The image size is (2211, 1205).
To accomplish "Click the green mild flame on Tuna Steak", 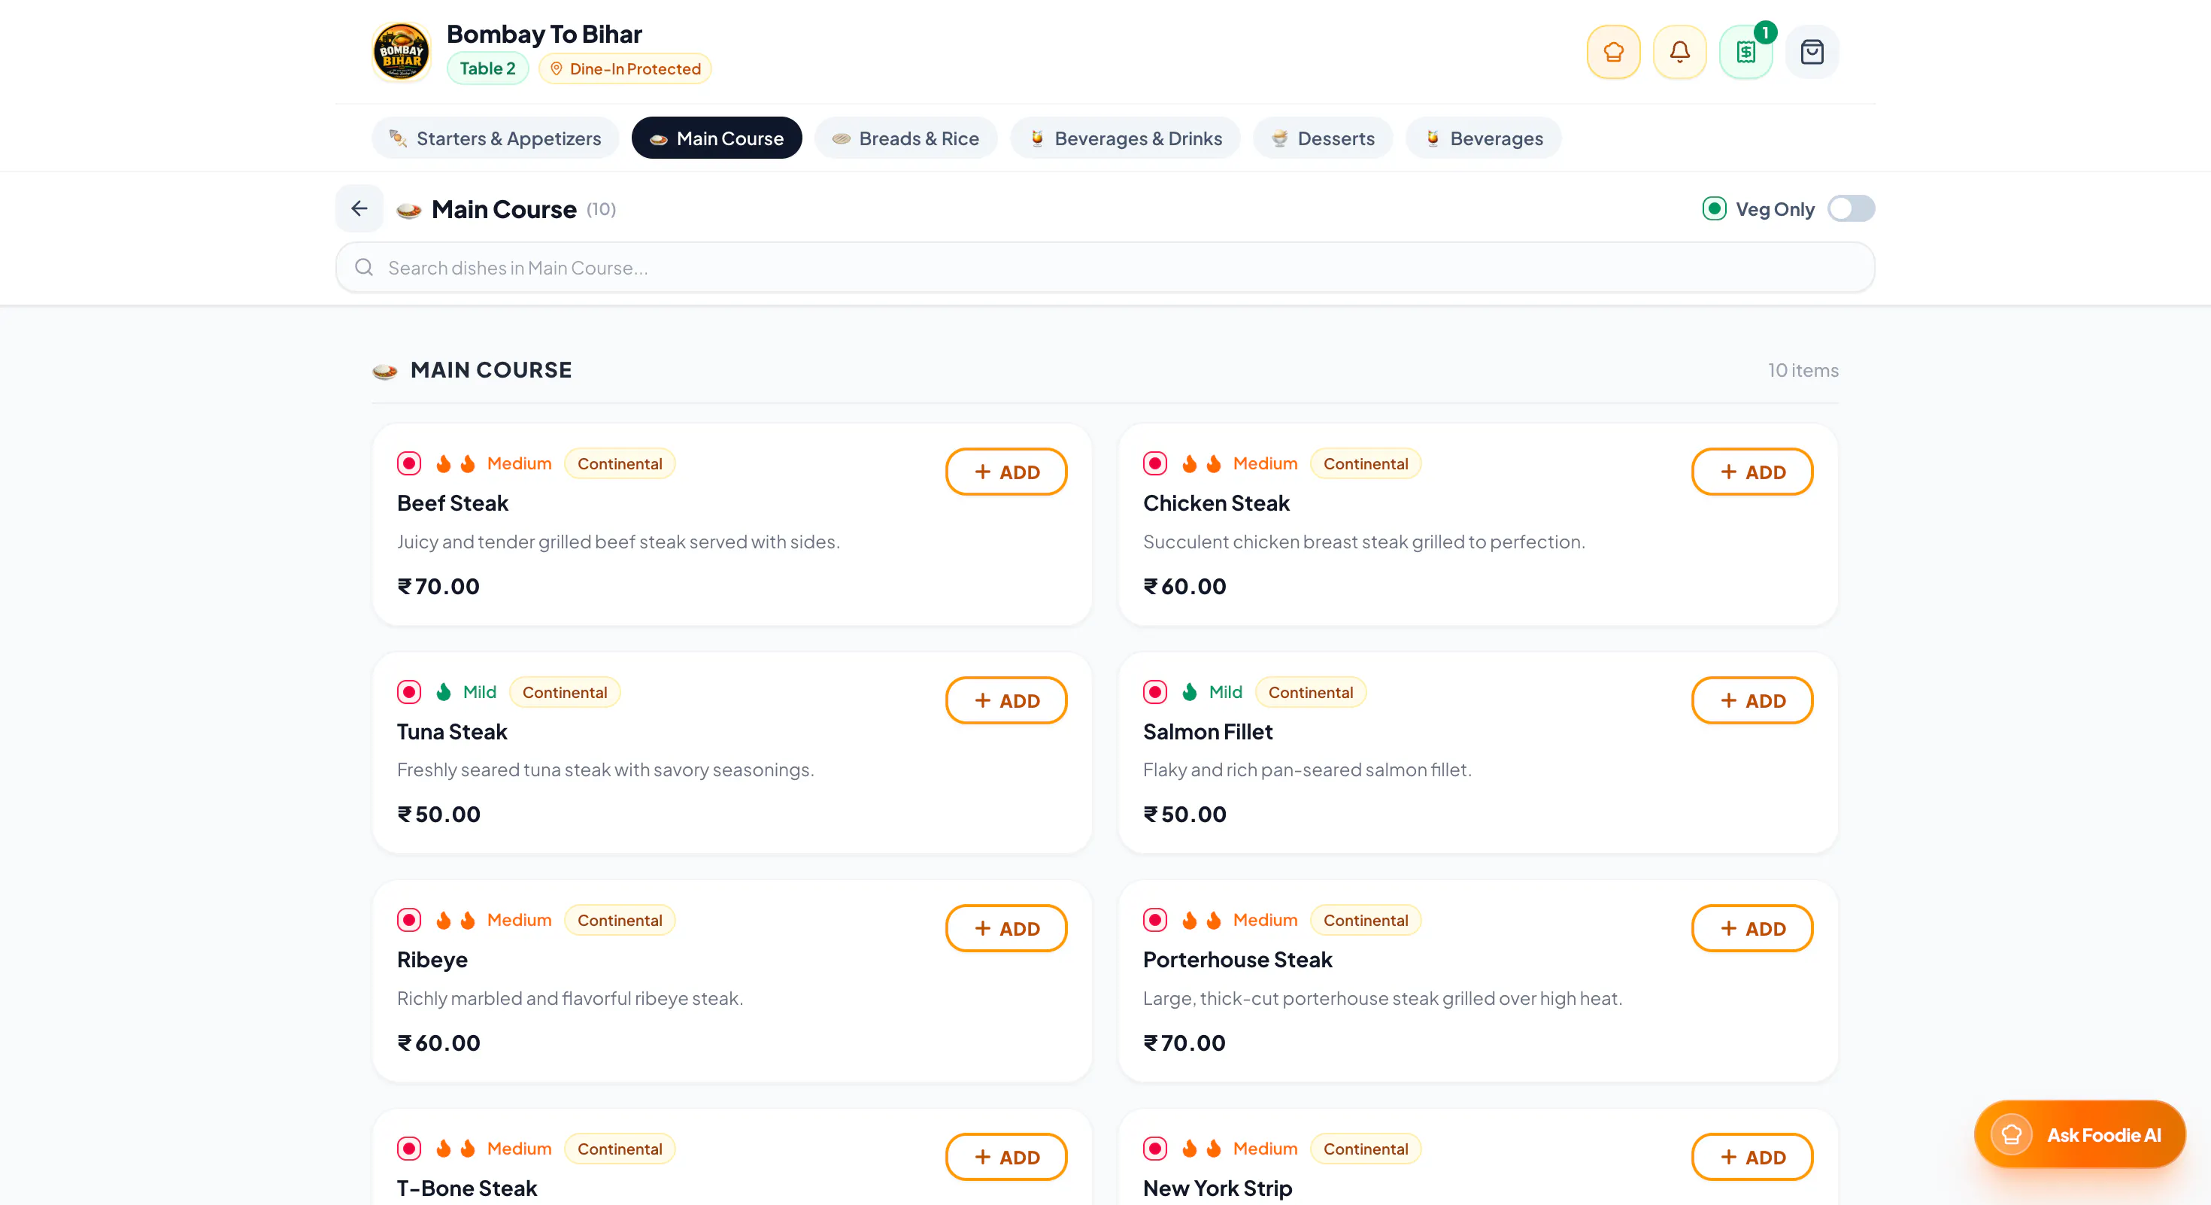I will pyautogui.click(x=443, y=692).
